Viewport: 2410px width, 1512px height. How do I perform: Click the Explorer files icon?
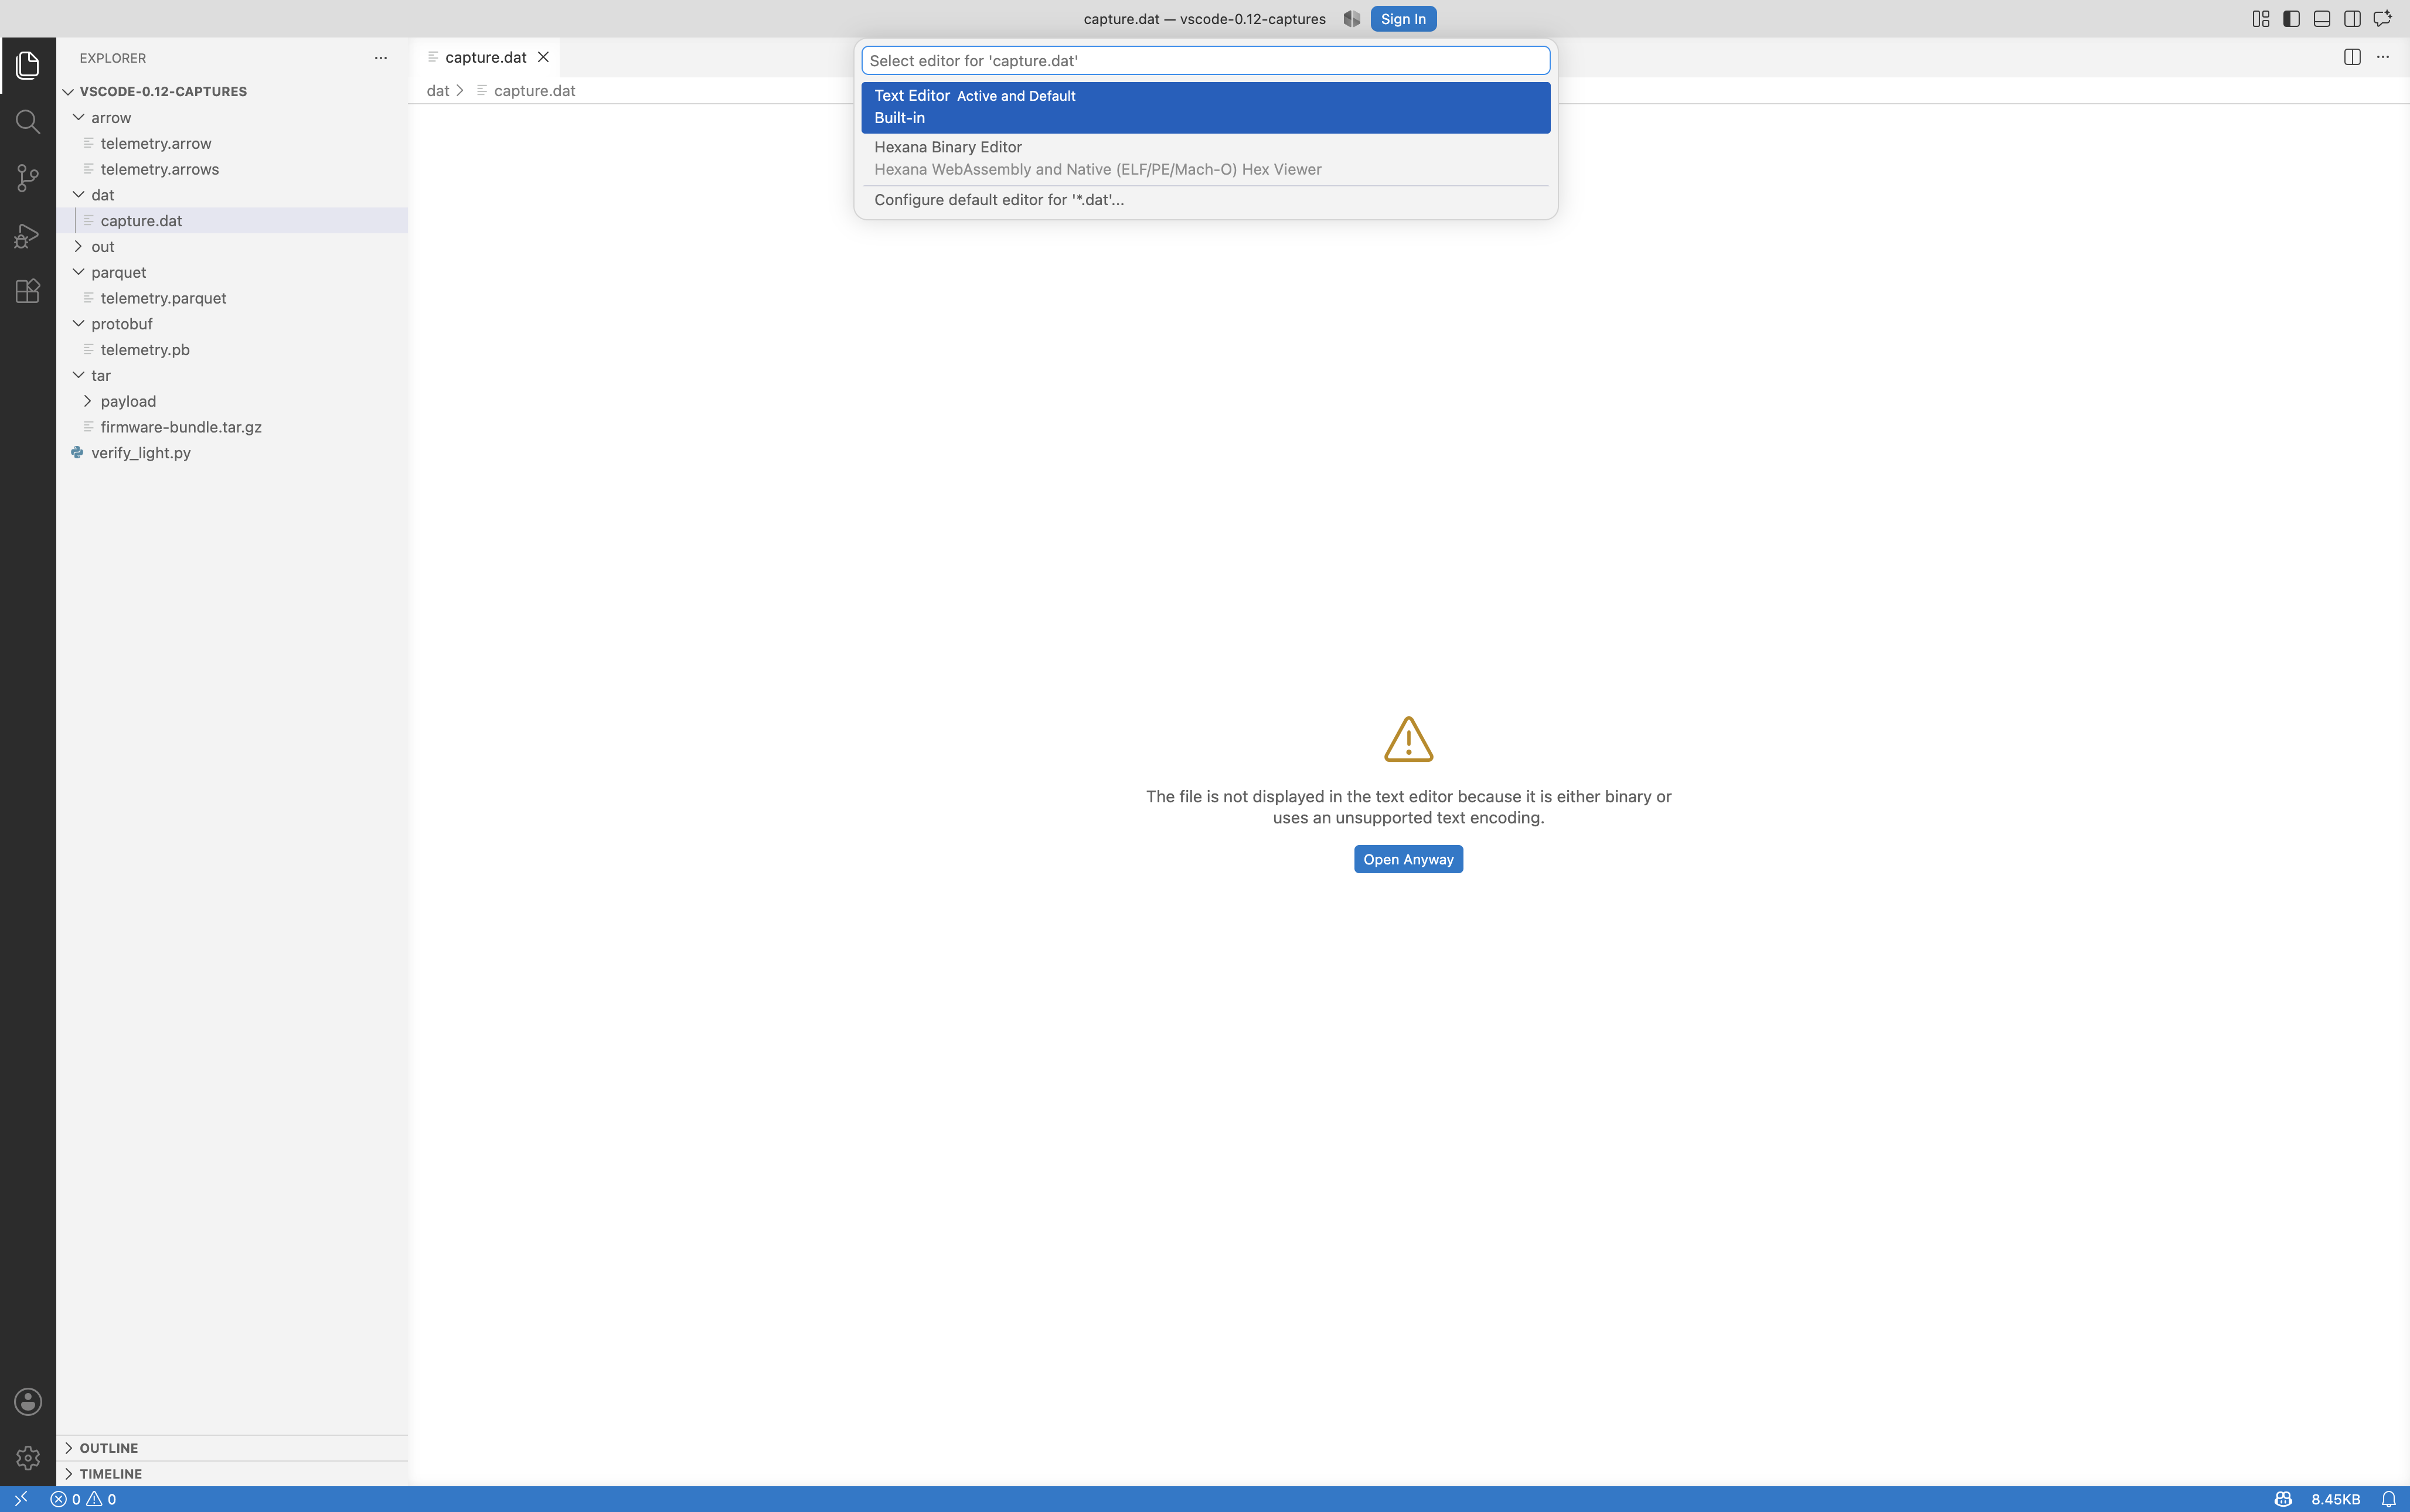coord(28,66)
